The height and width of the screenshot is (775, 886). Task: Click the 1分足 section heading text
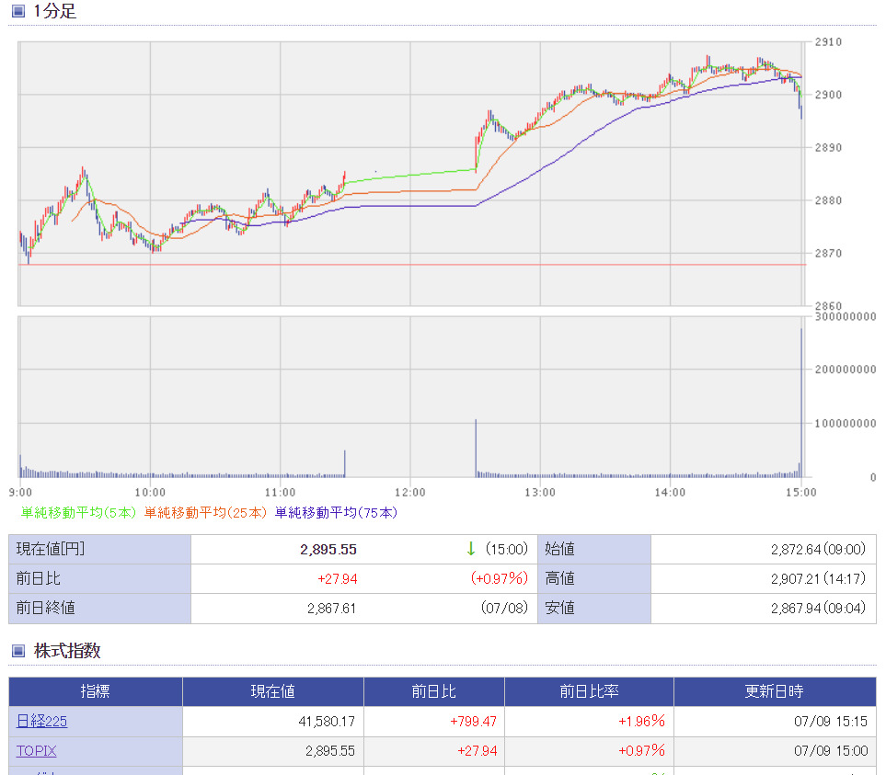(55, 12)
